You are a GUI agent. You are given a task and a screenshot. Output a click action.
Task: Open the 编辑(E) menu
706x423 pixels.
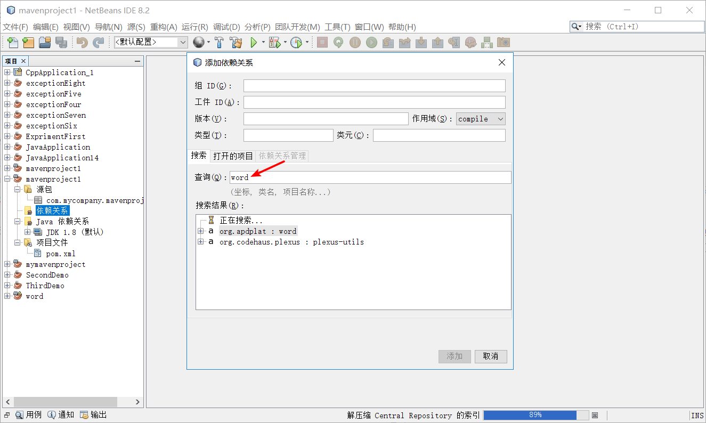pos(46,27)
